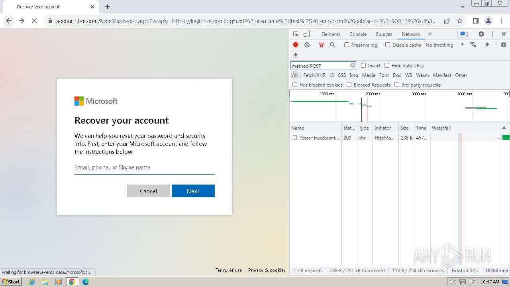The image size is (510, 287).
Task: Select the Network tab
Action: 411,34
